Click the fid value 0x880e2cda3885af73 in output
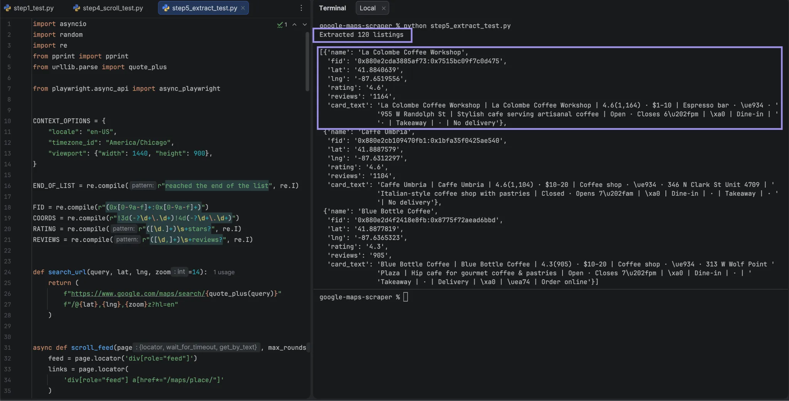The height and width of the screenshot is (401, 789). (428, 61)
